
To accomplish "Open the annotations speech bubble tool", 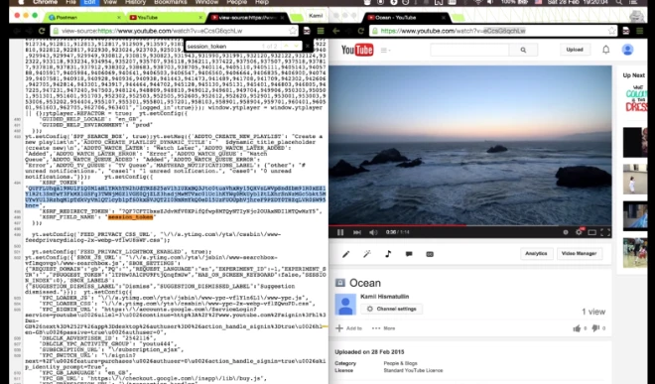I will point(409,254).
